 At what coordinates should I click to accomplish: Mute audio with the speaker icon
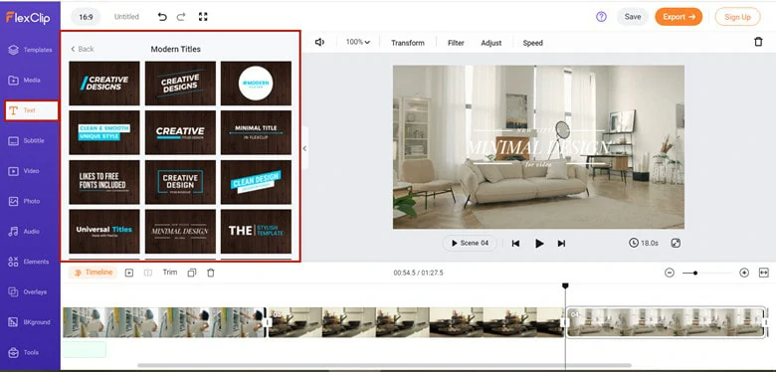[x=319, y=42]
